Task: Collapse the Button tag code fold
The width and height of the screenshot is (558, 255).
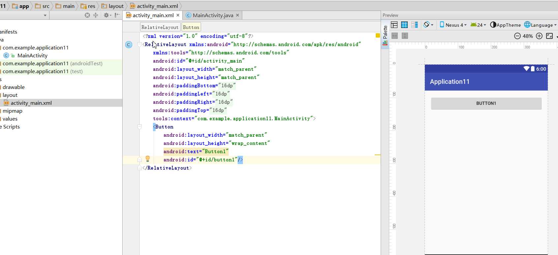Action: (139, 127)
